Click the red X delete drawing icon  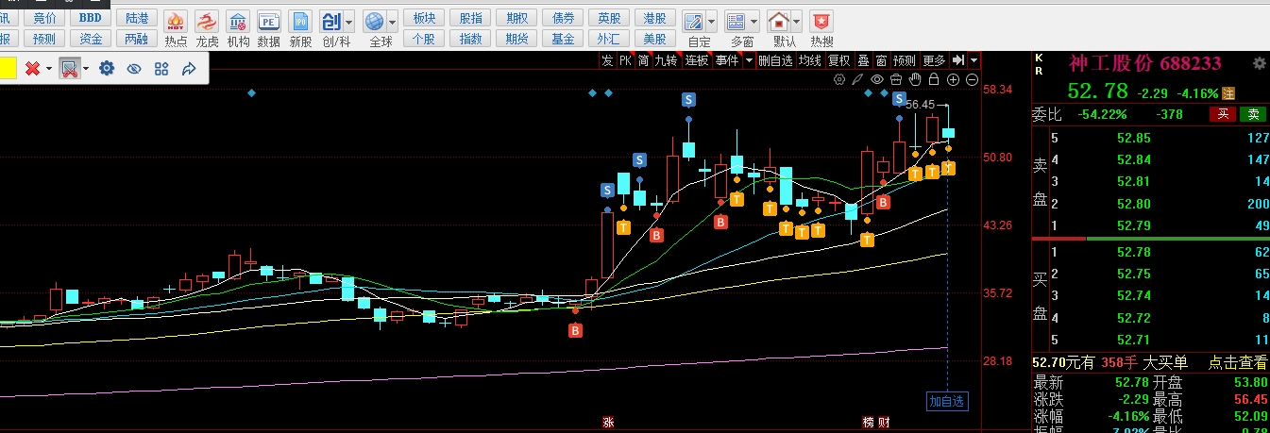point(32,68)
